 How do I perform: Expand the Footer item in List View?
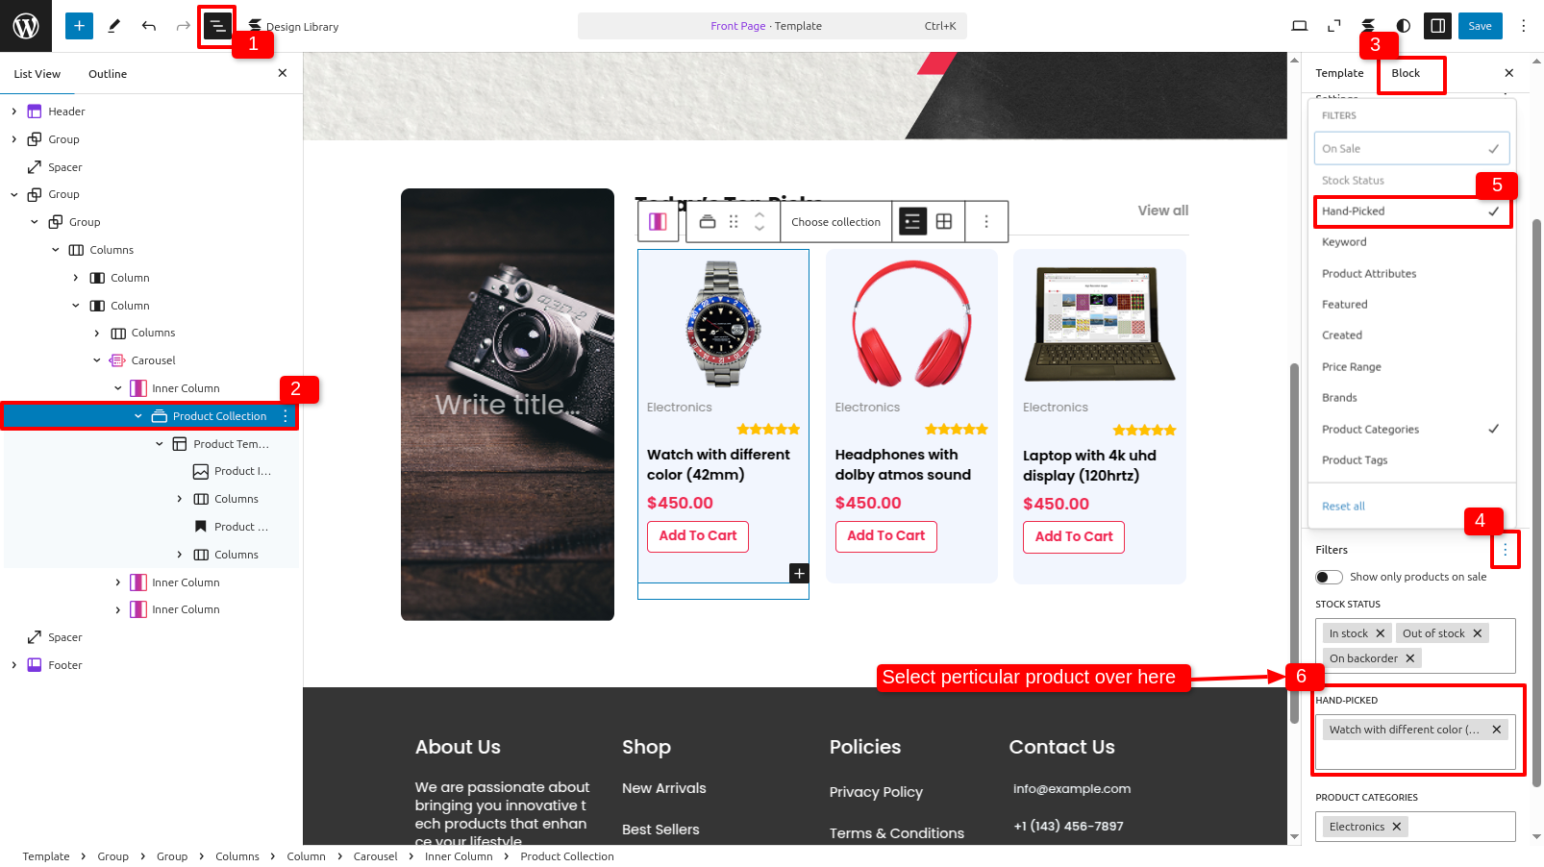click(x=14, y=665)
